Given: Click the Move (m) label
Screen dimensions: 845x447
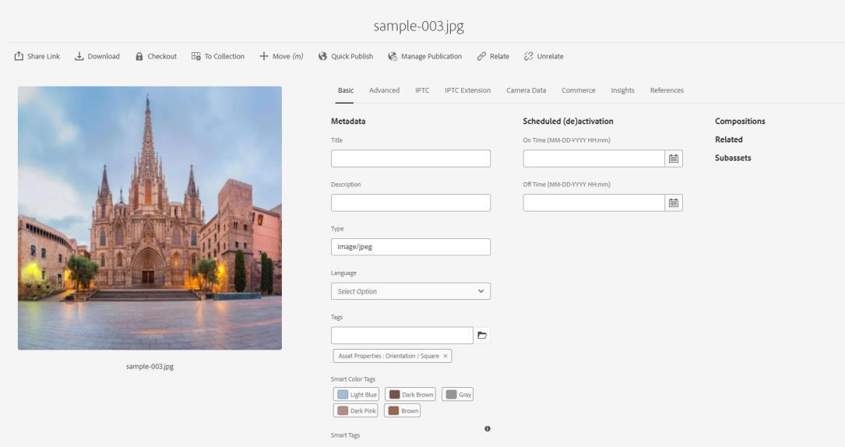Looking at the screenshot, I should coord(288,56).
